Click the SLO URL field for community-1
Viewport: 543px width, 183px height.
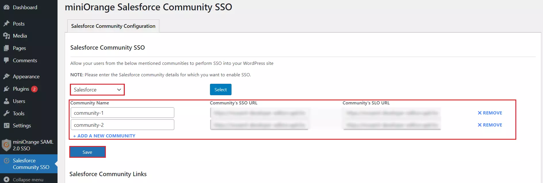[x=392, y=113]
